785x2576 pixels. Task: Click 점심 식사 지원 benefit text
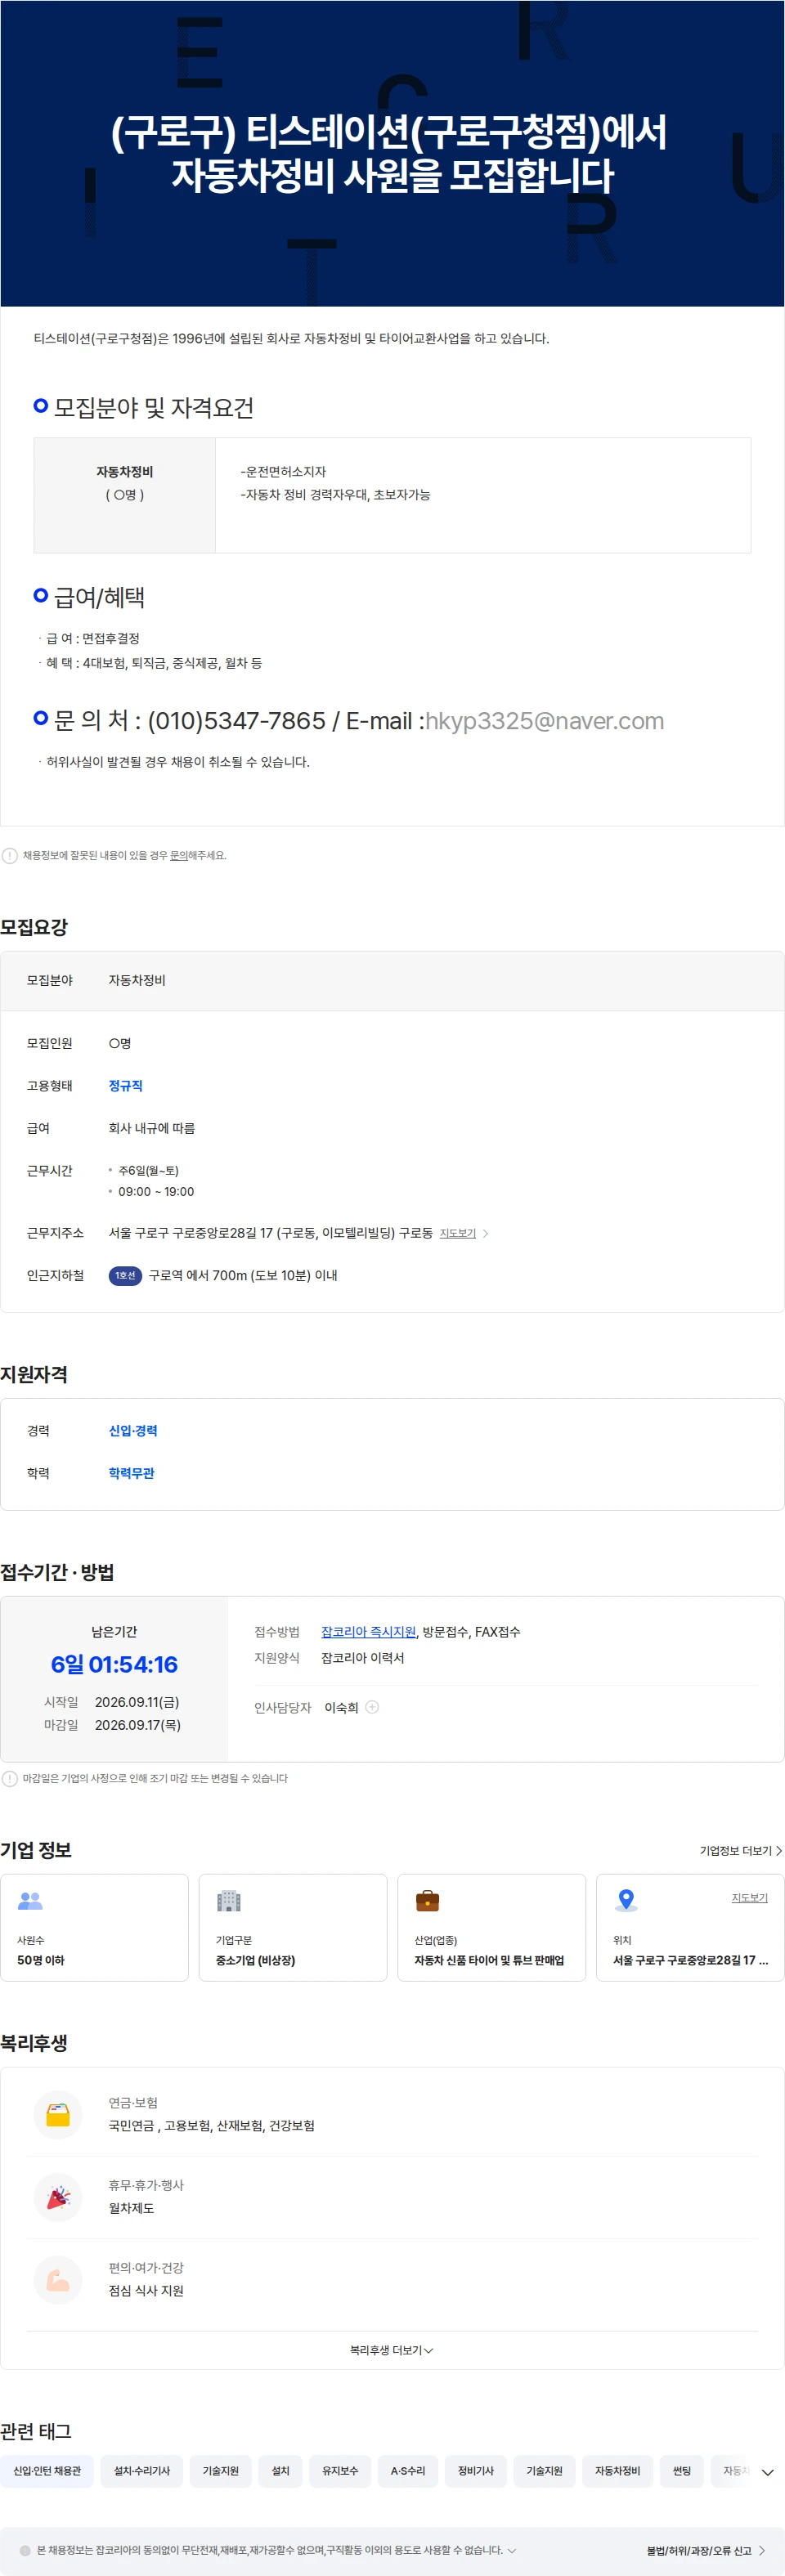(146, 2291)
